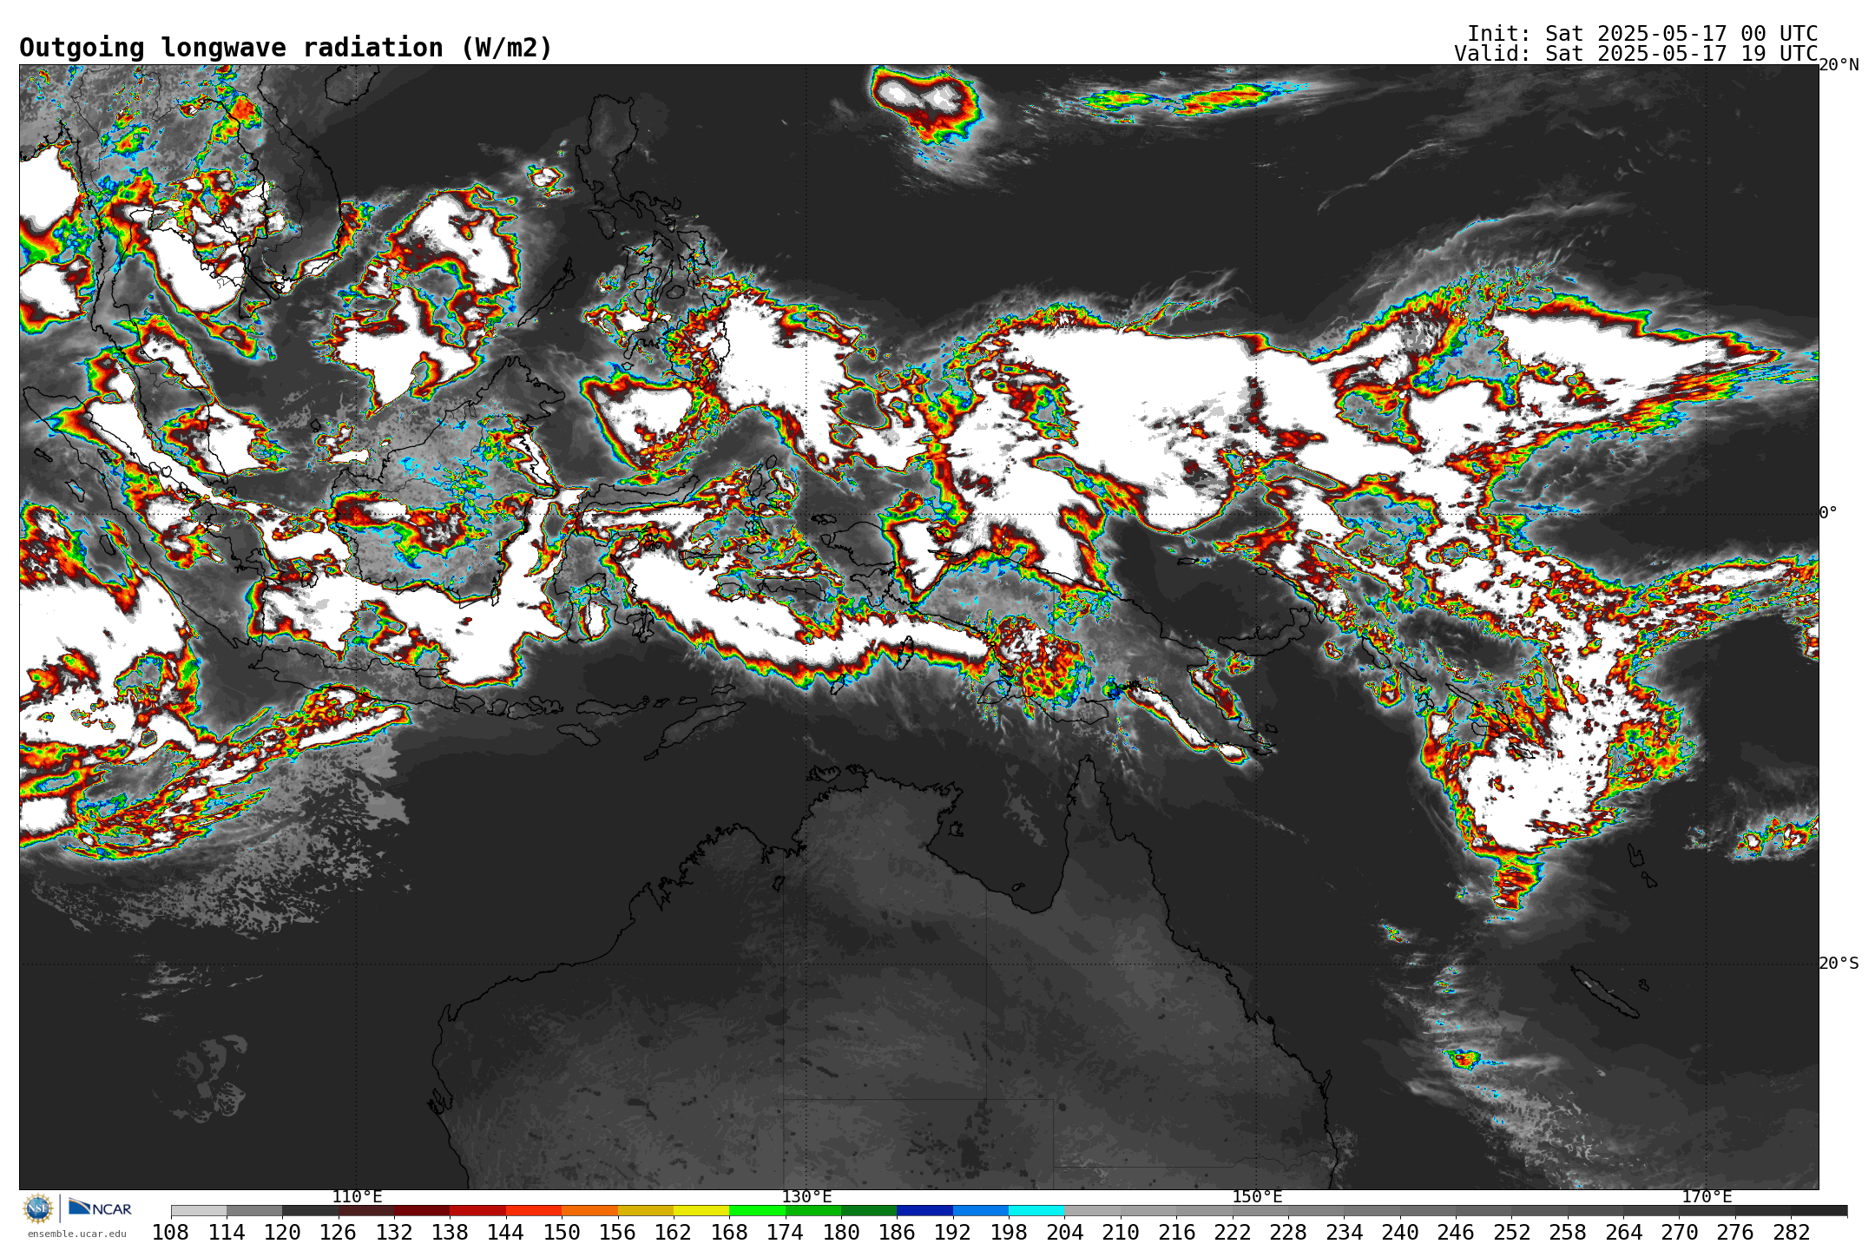1875x1244 pixels.
Task: Click the 'Valid: Sat 2025-05-17 19 UTC' text
Action: [x=1636, y=54]
